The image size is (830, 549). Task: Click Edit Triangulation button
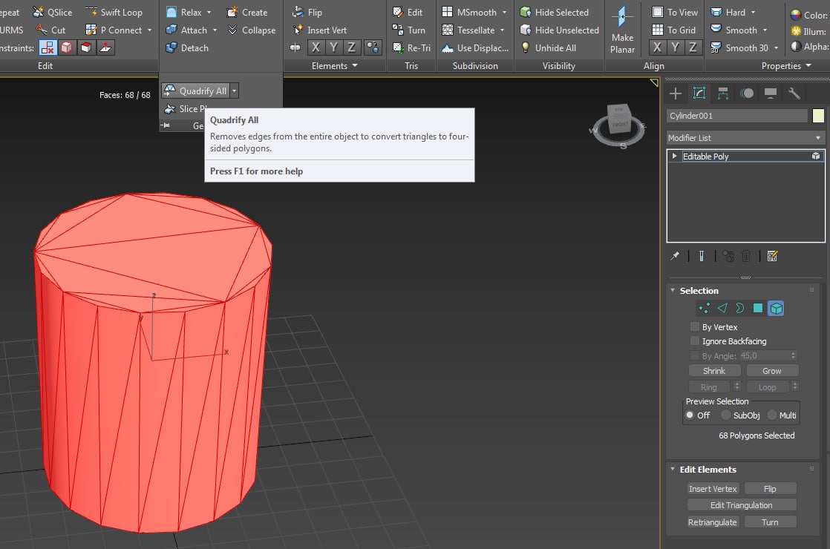(x=741, y=505)
